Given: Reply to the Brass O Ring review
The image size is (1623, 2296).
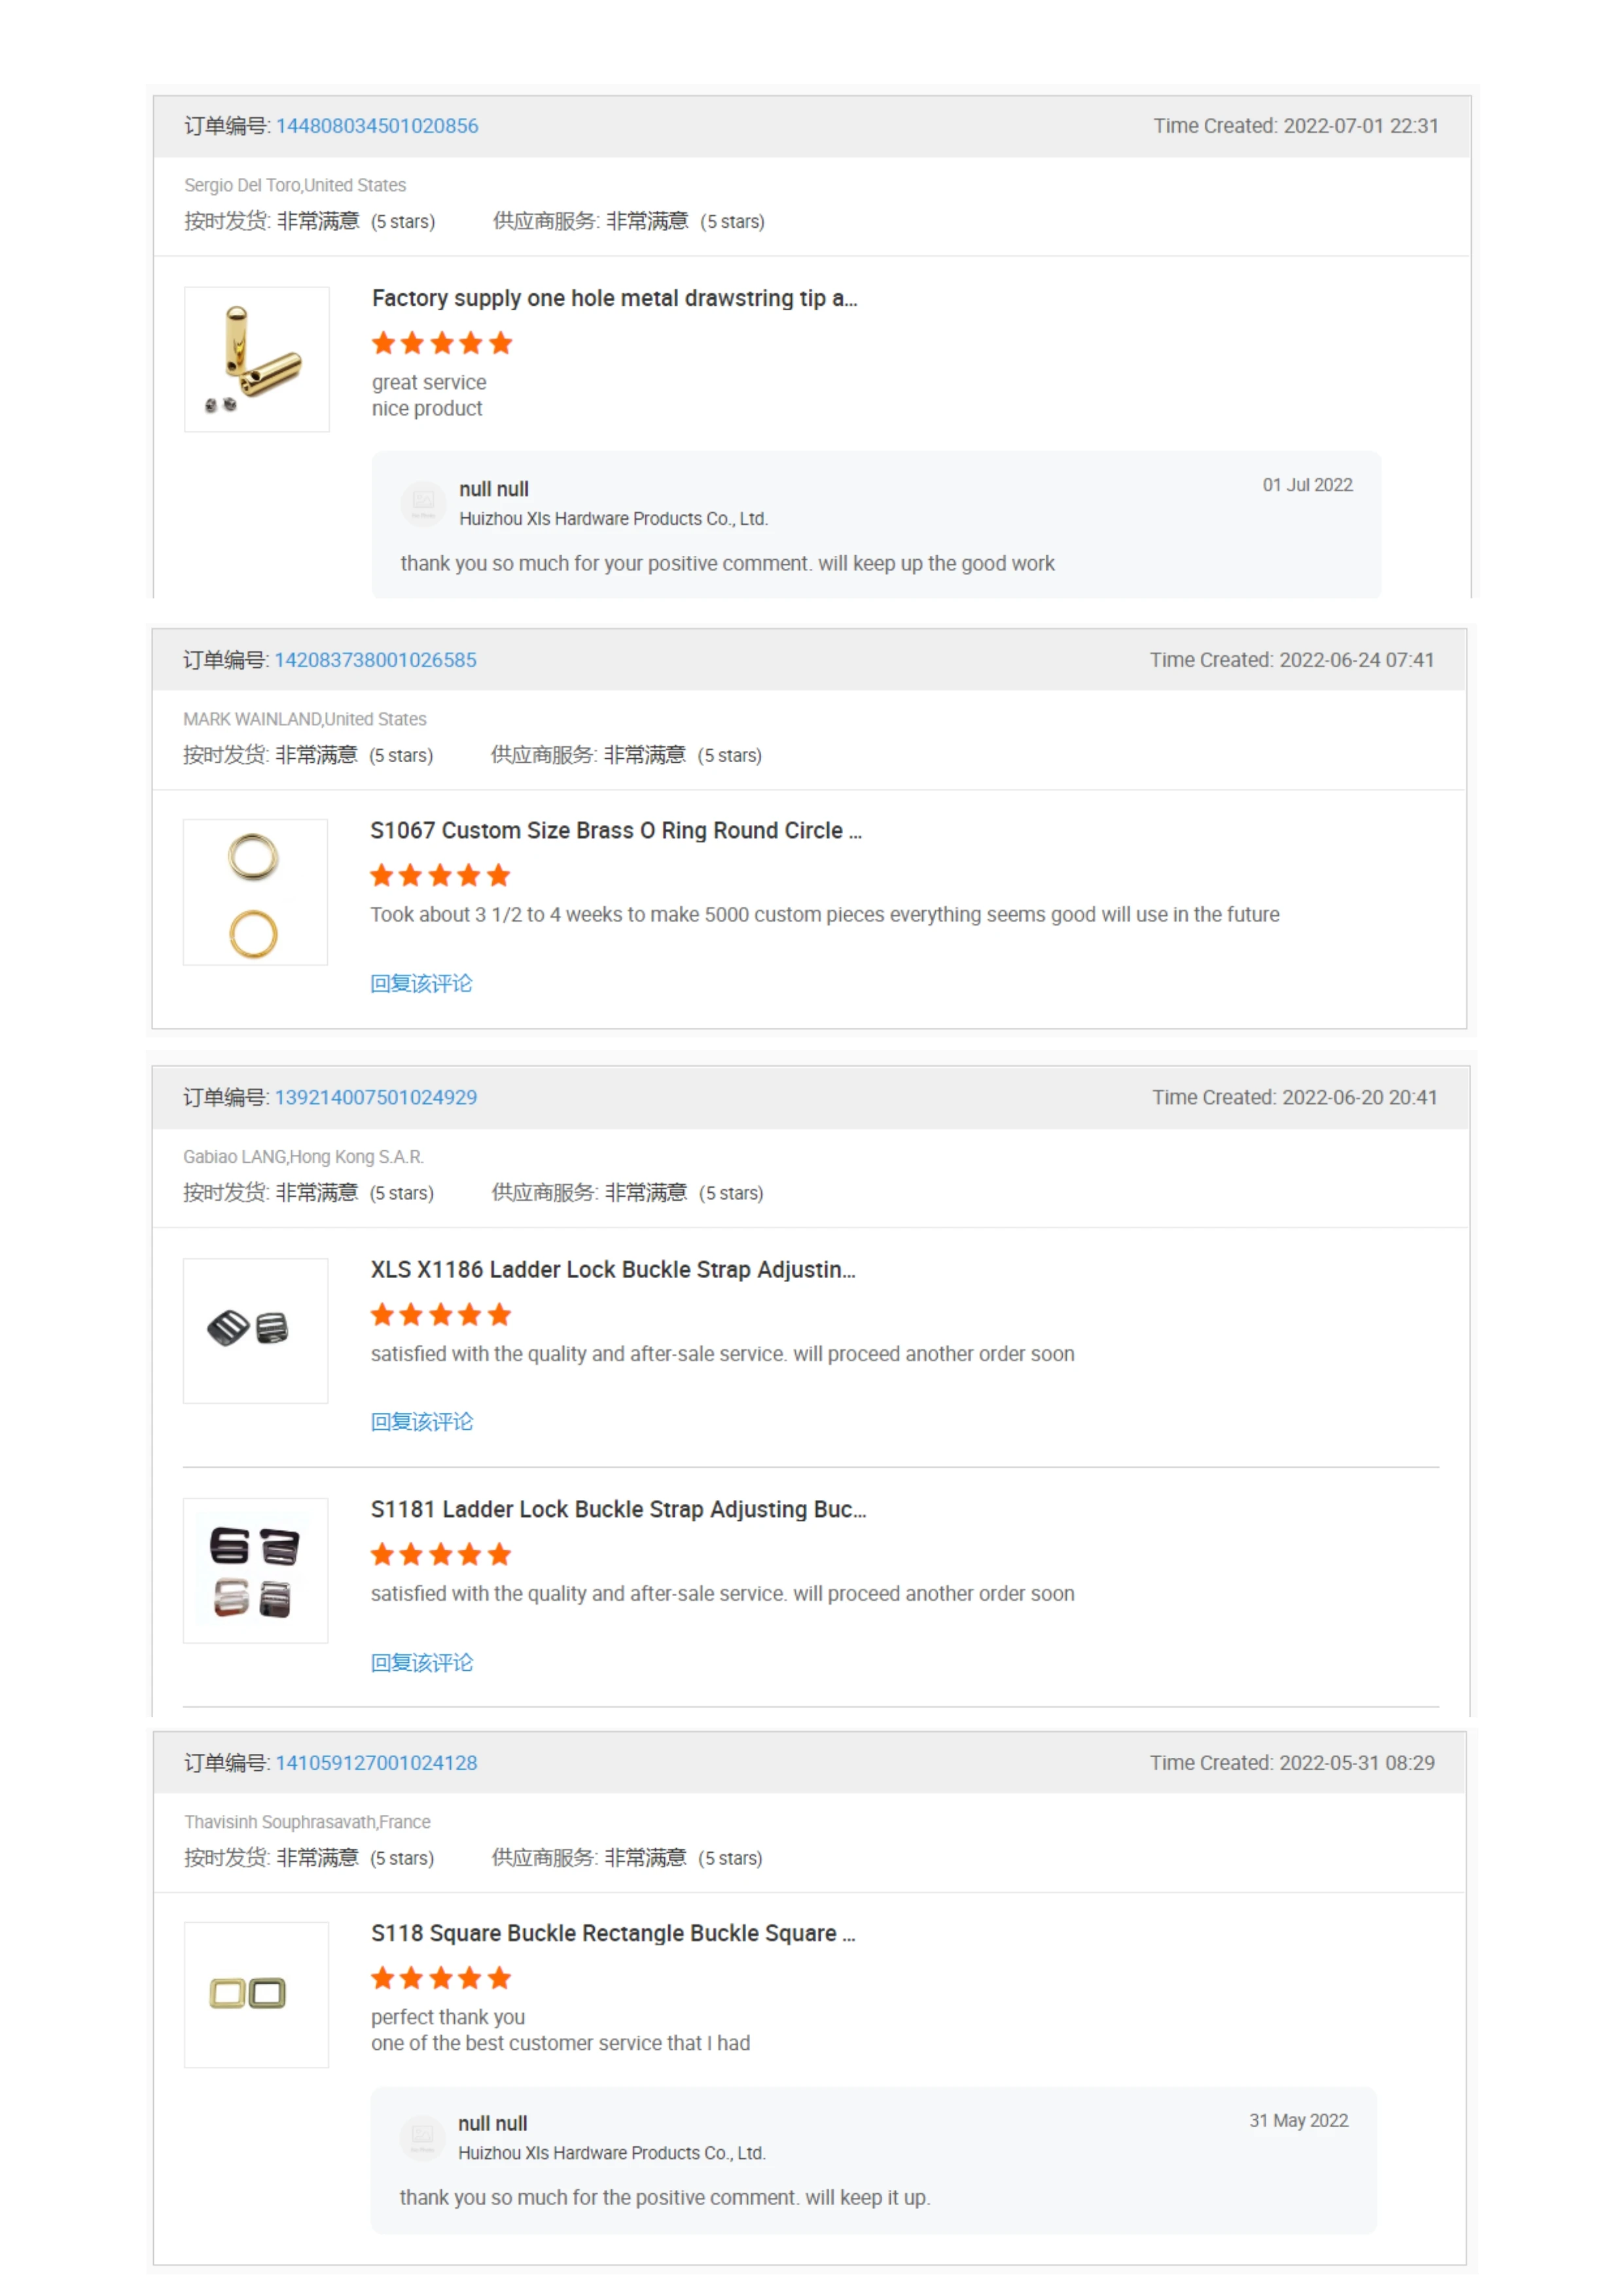Looking at the screenshot, I should pyautogui.click(x=421, y=984).
